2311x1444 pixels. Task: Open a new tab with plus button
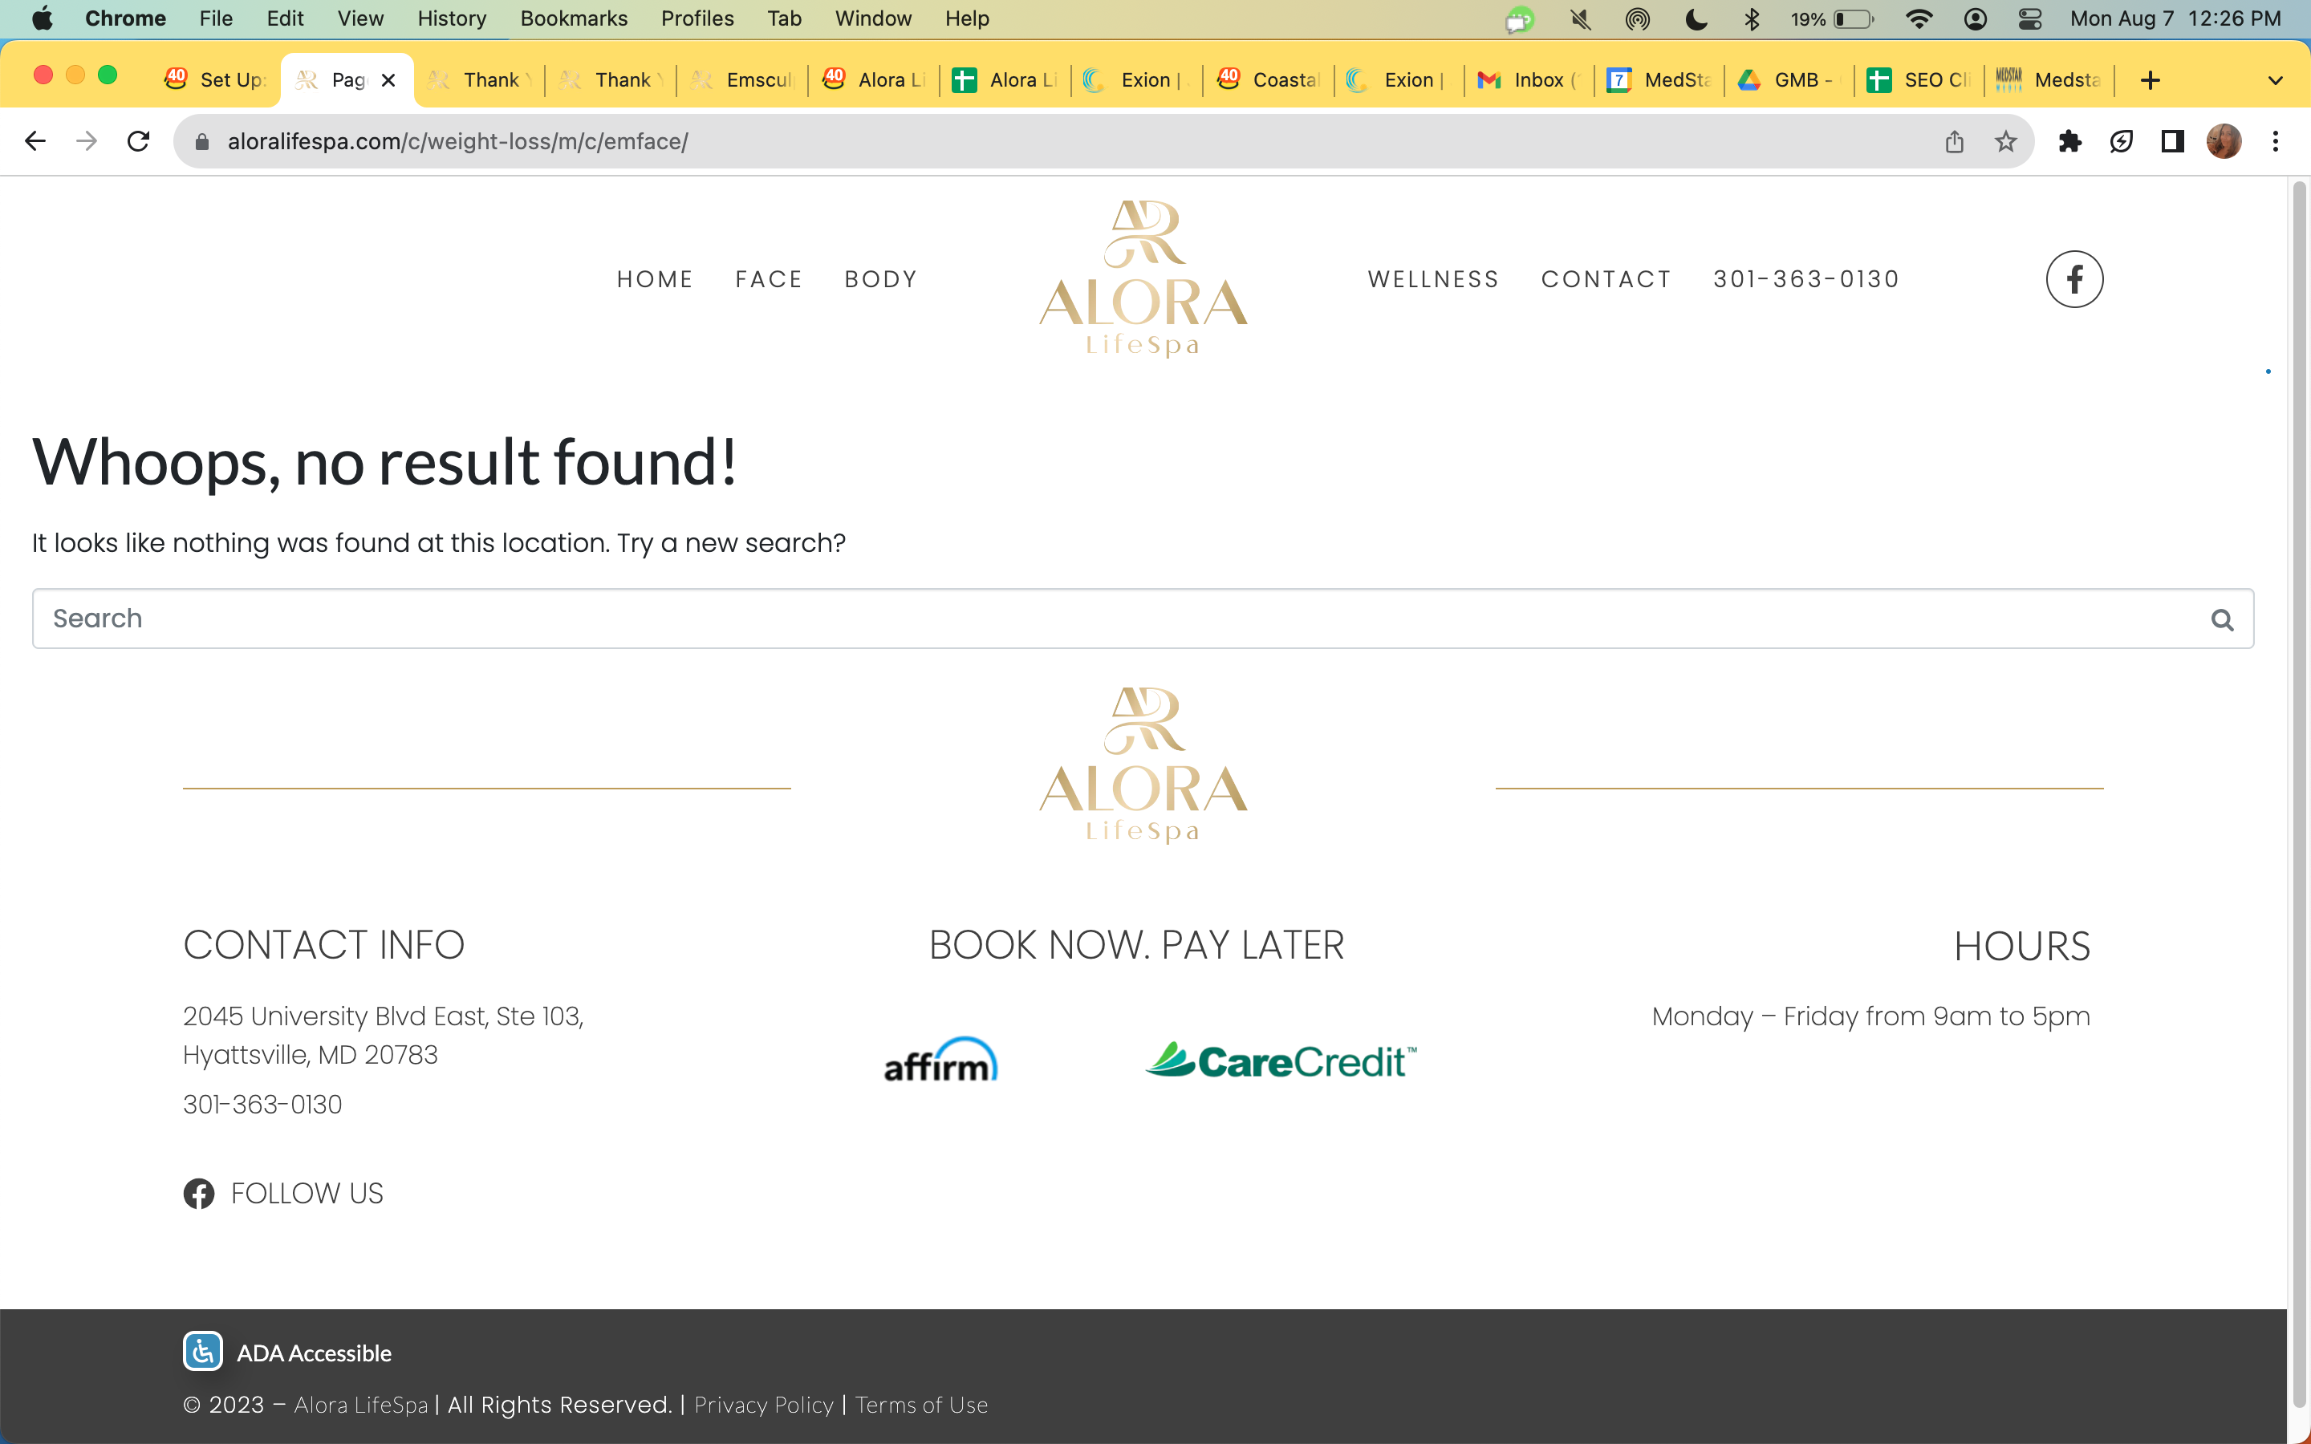tap(2150, 80)
